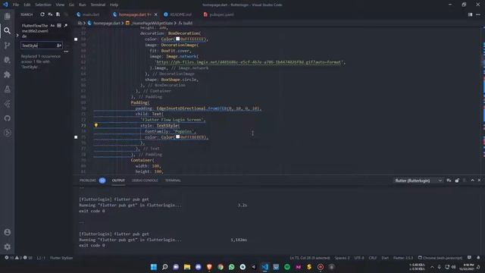Viewport: 485px width, 273px height.
Task: Click Flutter Stylizer status item
Action: pos(61,258)
